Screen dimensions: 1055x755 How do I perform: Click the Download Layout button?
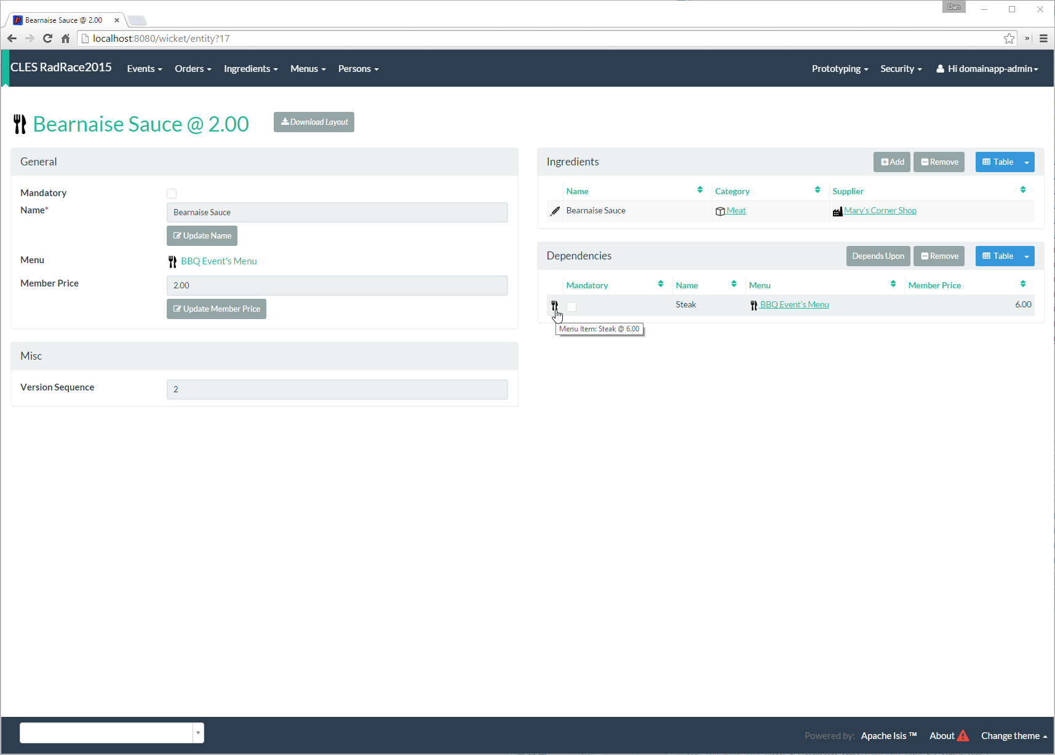pyautogui.click(x=314, y=122)
